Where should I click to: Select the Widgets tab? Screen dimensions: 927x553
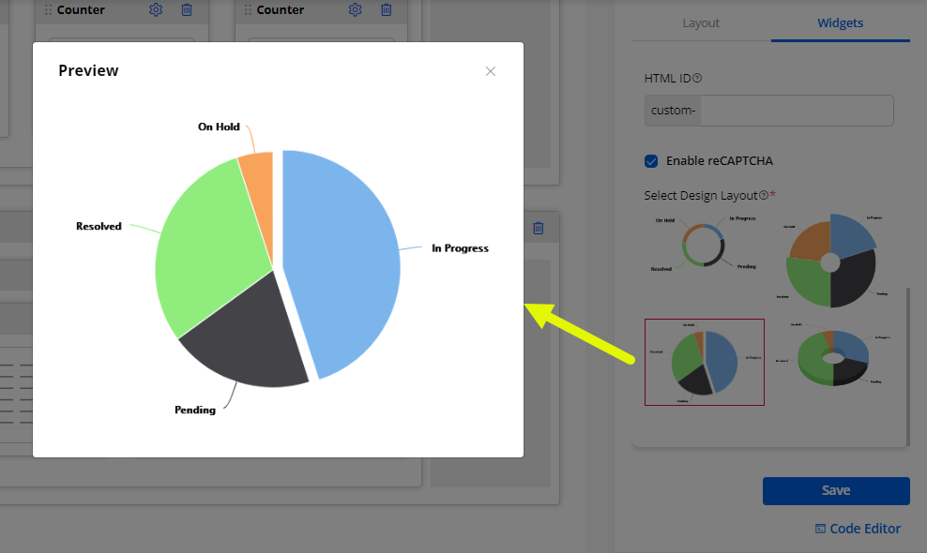(x=840, y=23)
